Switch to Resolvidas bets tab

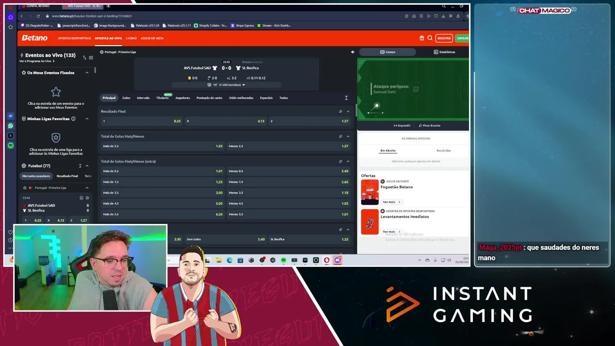pos(443,150)
